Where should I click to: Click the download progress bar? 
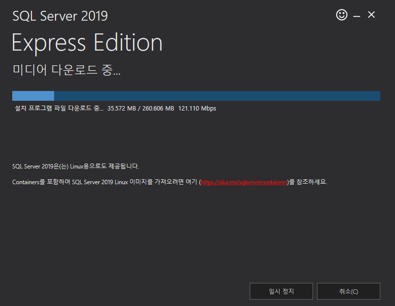(x=196, y=96)
